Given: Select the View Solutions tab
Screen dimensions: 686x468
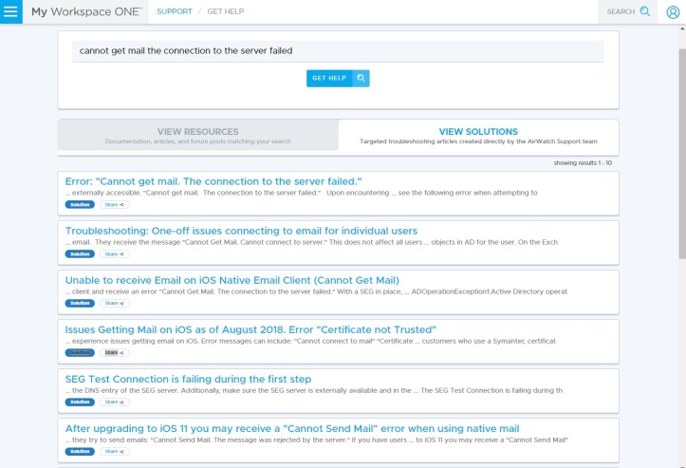Looking at the screenshot, I should tap(478, 136).
